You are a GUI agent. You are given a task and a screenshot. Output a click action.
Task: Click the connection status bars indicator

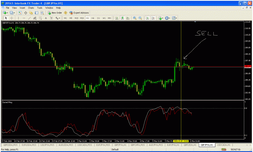(x=223, y=150)
